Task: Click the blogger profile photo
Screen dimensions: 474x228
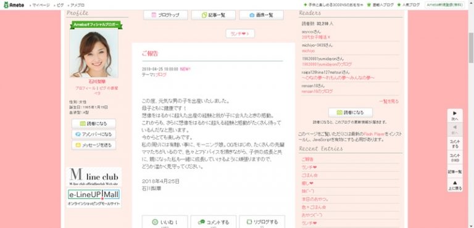Action: [94, 53]
